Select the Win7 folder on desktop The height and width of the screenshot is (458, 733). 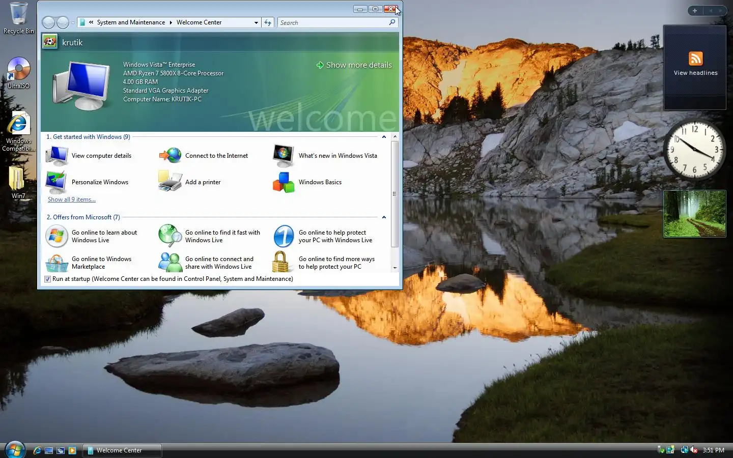(x=18, y=182)
